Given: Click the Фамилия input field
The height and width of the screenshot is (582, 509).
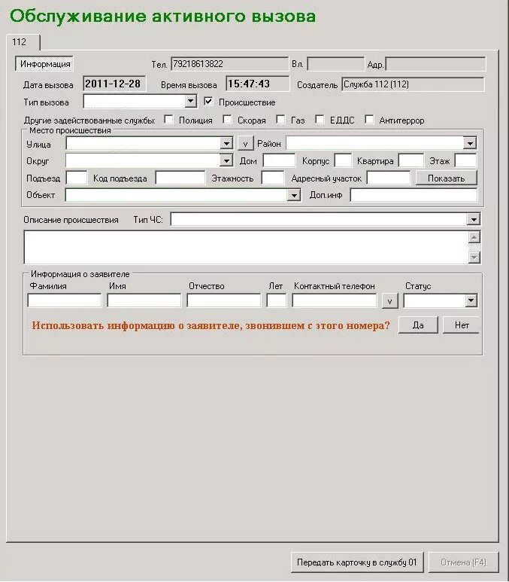Looking at the screenshot, I should 64,300.
